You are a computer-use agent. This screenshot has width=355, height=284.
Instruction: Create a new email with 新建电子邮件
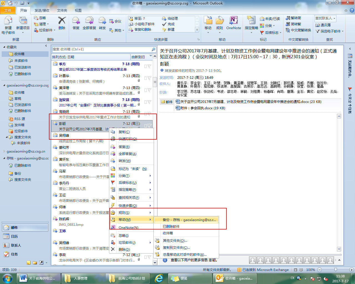pyautogui.click(x=8, y=24)
